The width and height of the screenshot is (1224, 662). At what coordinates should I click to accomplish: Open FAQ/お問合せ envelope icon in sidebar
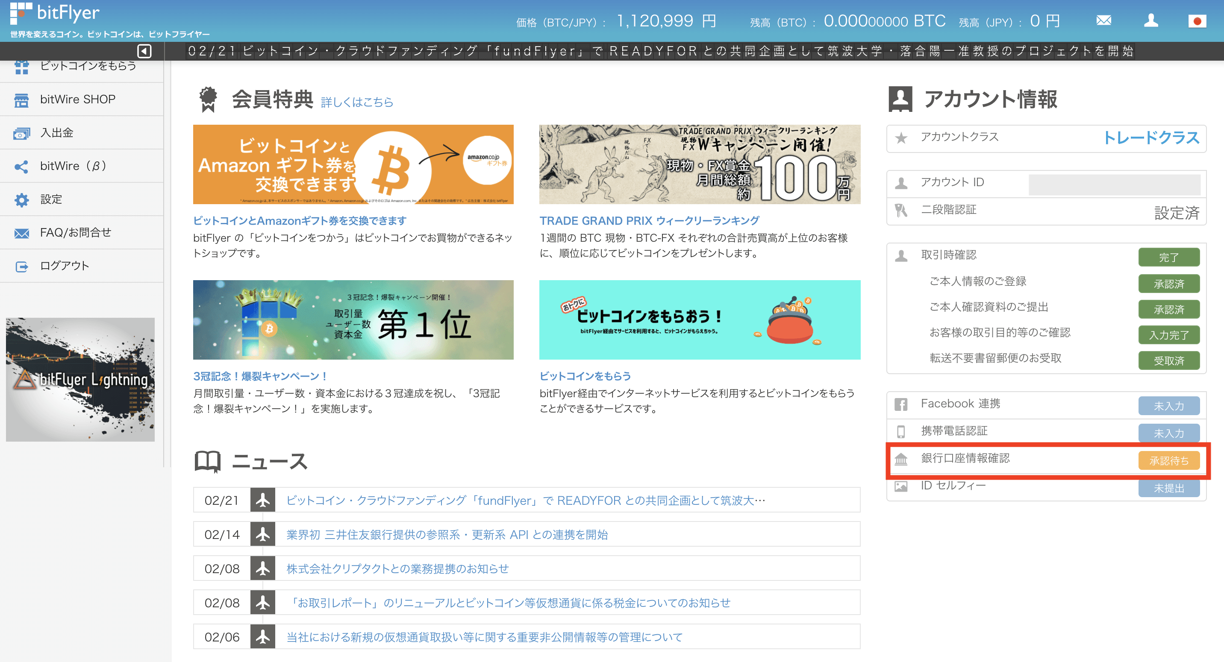pos(21,233)
